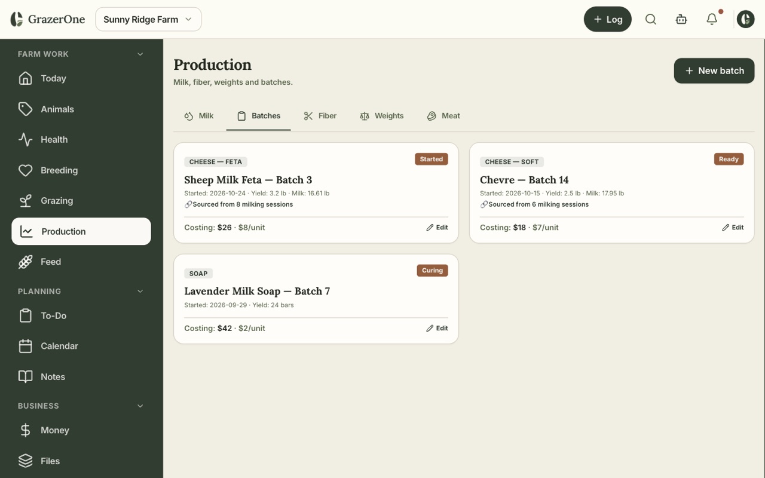This screenshot has width=765, height=478.
Task: Open the search icon in the header
Action: tap(651, 19)
